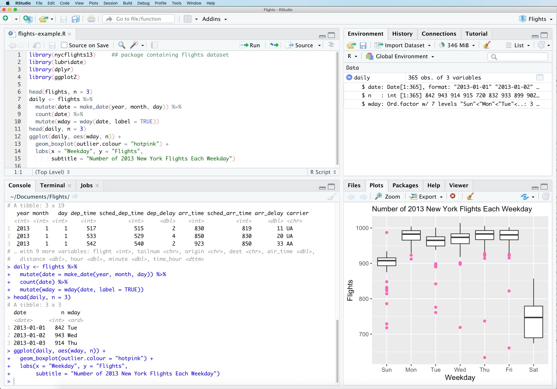Click Go to file/function button
557x389 pixels.
tap(139, 19)
